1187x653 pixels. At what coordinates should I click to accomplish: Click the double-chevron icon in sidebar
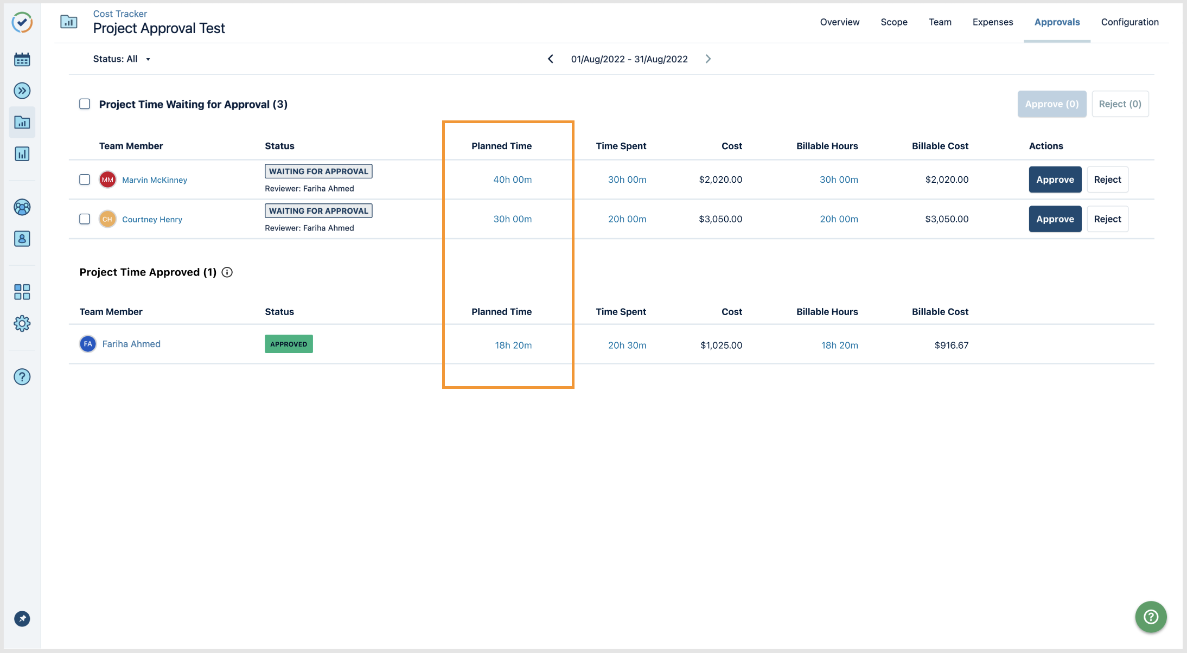point(22,91)
